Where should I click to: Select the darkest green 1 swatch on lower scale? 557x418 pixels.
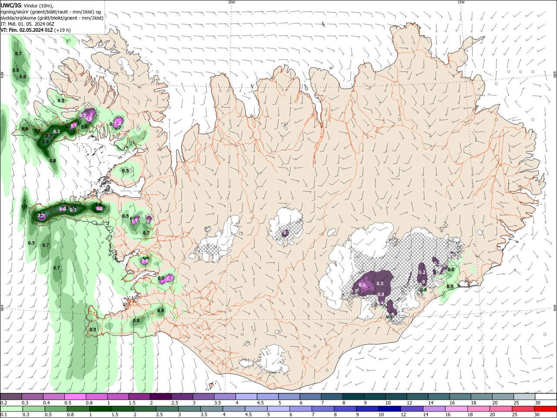[x=100, y=409]
